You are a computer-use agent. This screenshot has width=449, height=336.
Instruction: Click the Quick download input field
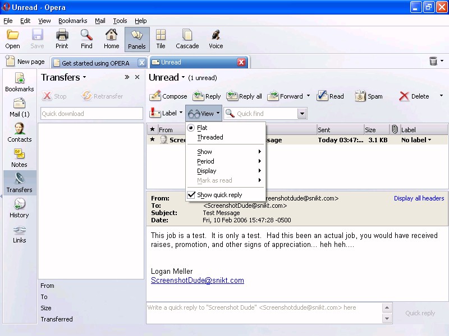[x=91, y=114]
